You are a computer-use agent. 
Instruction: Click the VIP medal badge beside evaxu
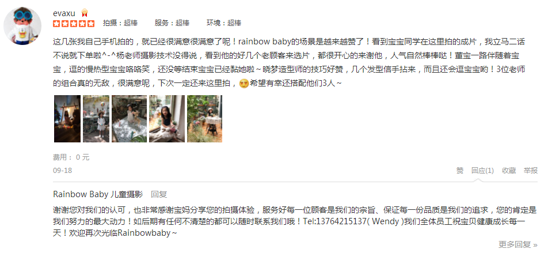(x=84, y=13)
